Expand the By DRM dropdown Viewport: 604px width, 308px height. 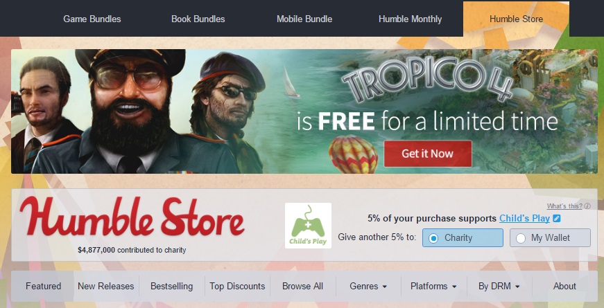[x=499, y=287]
